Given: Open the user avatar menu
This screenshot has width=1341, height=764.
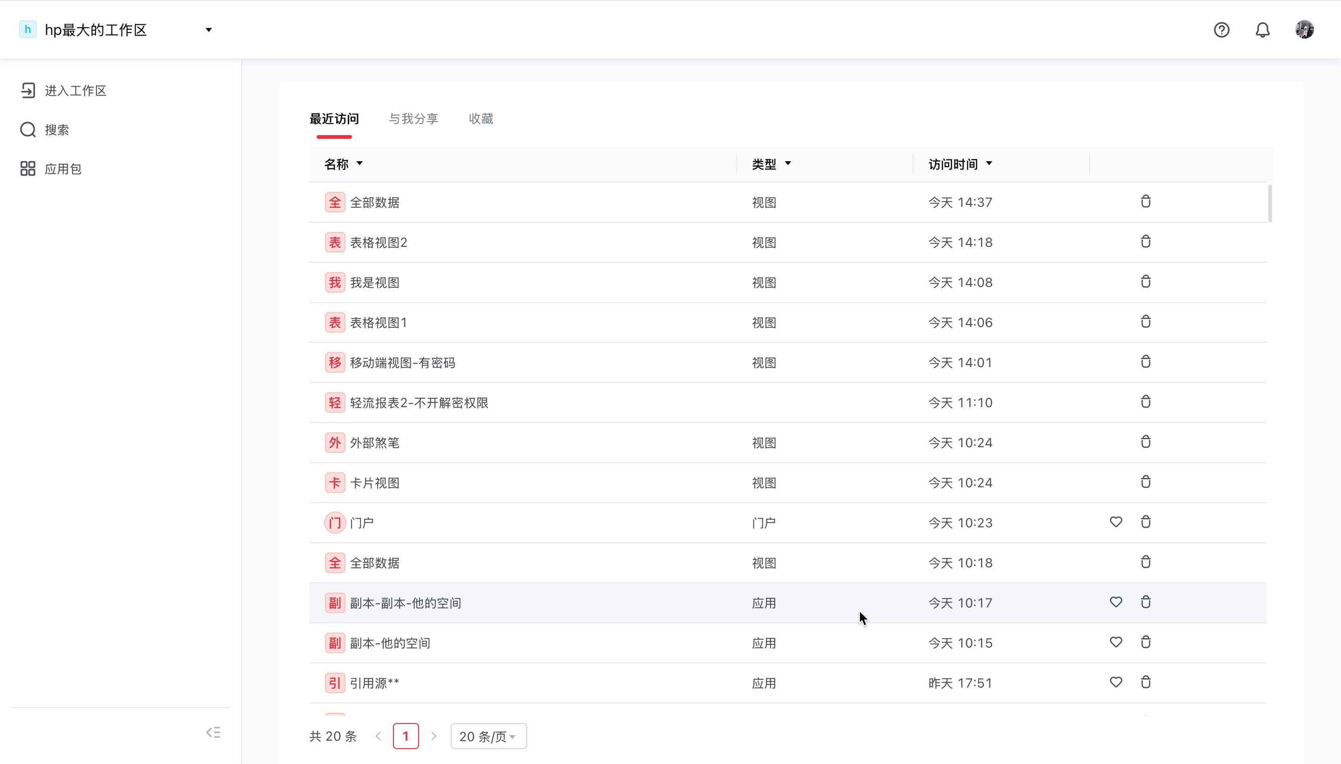Looking at the screenshot, I should 1304,29.
